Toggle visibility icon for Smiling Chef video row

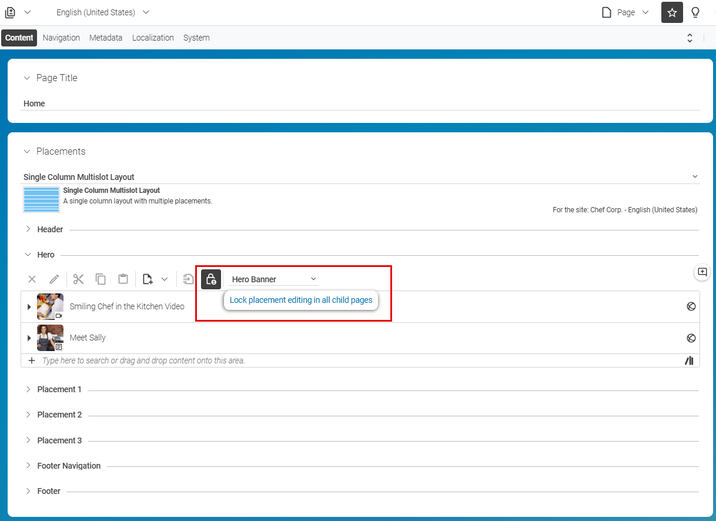(691, 306)
